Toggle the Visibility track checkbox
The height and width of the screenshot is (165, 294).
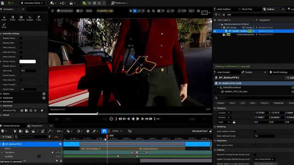click(x=39, y=156)
